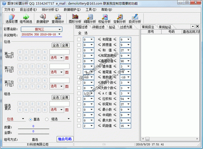203x149 pixels.
Task: Close the 常规投注 results panel with X
Action: point(197,26)
